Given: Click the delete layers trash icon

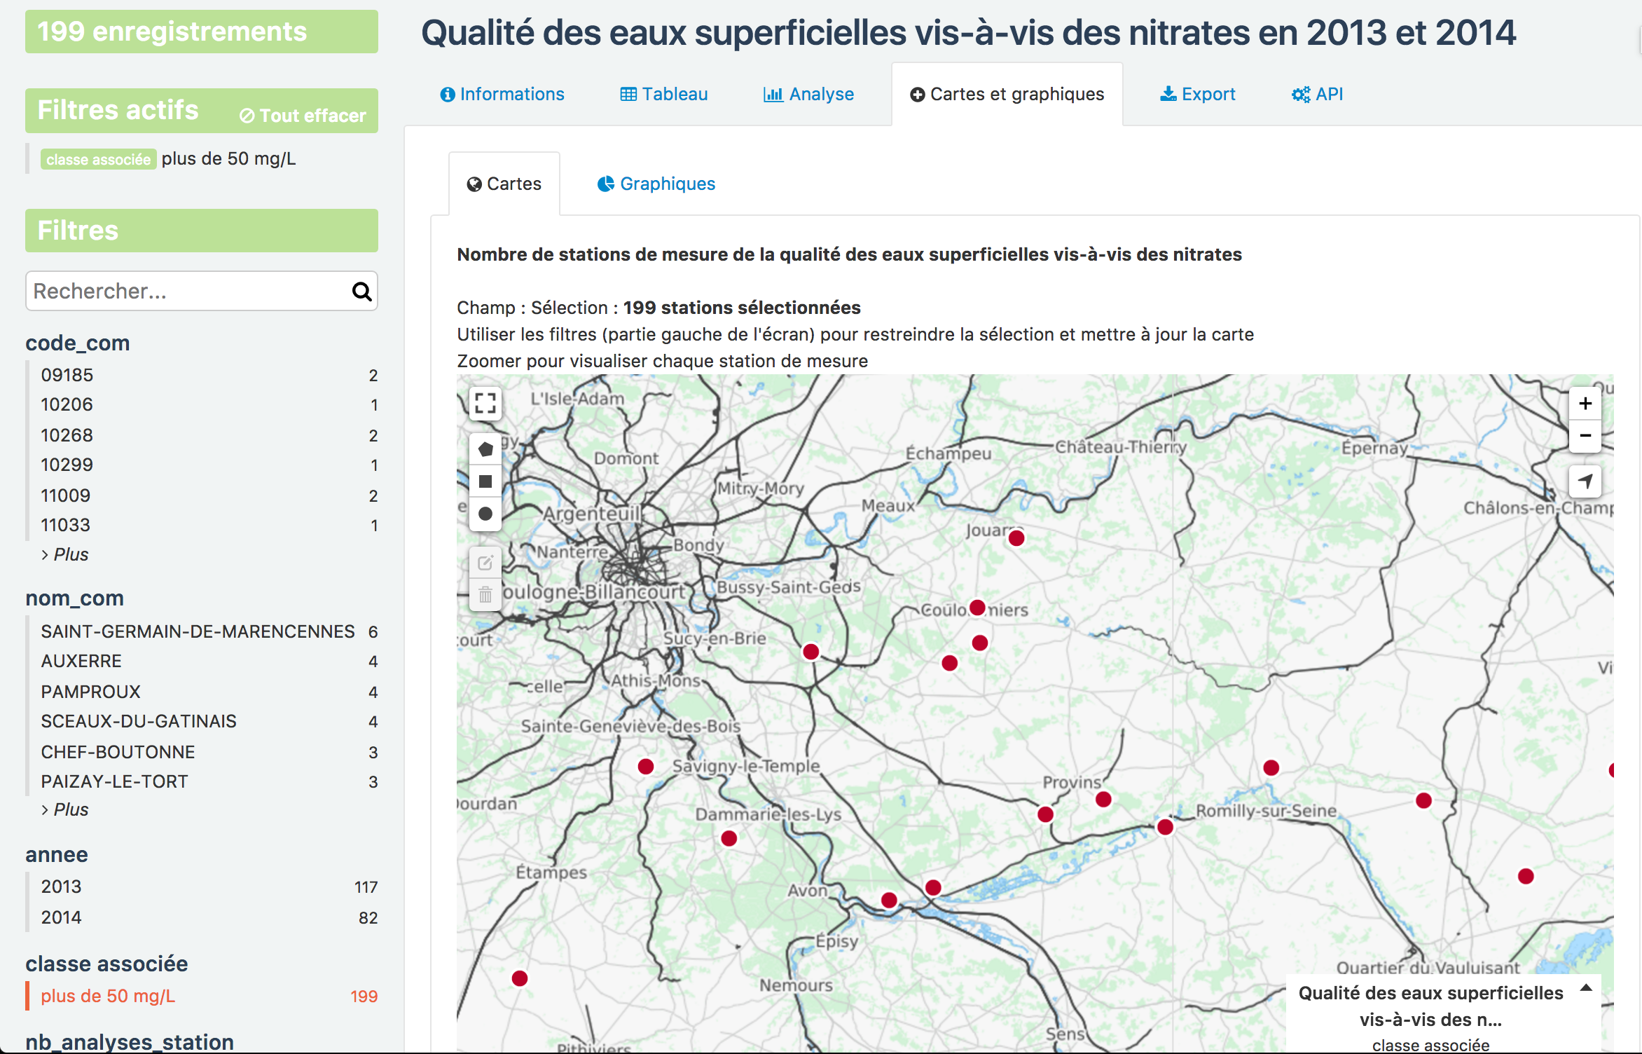Looking at the screenshot, I should [x=485, y=595].
